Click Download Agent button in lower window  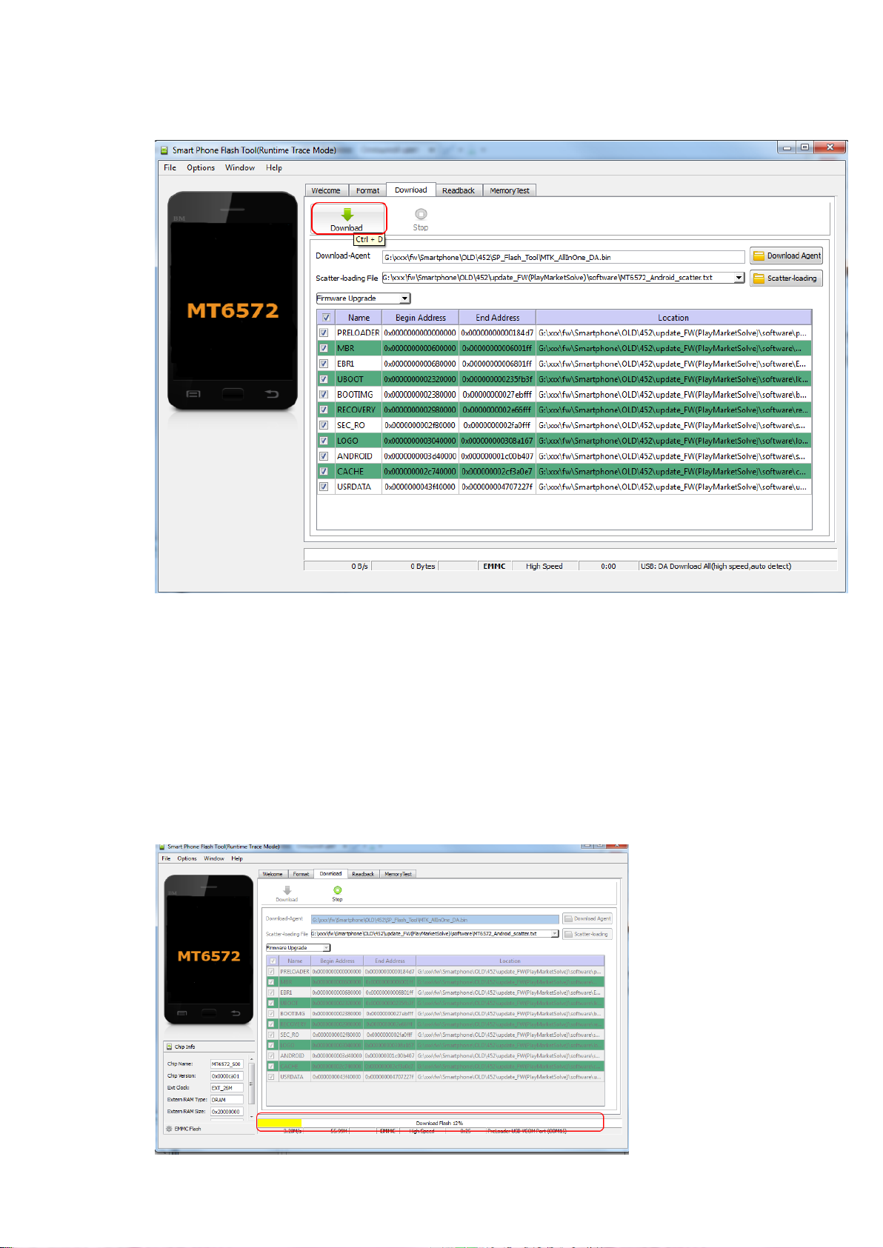tap(587, 918)
